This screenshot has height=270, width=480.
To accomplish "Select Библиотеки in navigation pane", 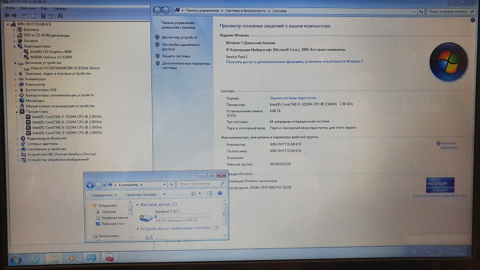I will tap(108, 236).
